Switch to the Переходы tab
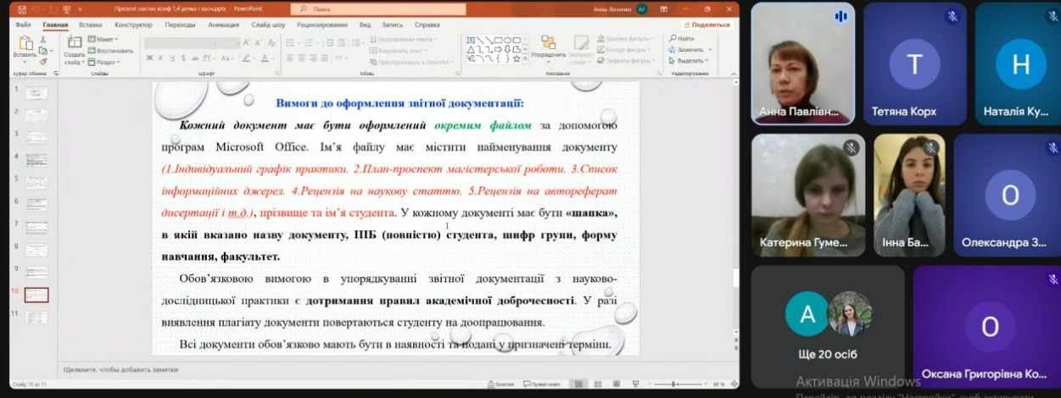Screen dimensions: 1061x398 point(180,25)
